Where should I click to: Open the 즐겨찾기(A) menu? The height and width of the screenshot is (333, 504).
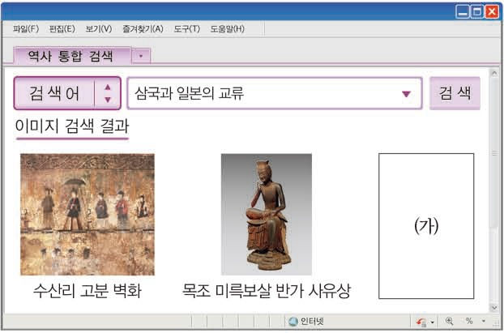point(142,29)
